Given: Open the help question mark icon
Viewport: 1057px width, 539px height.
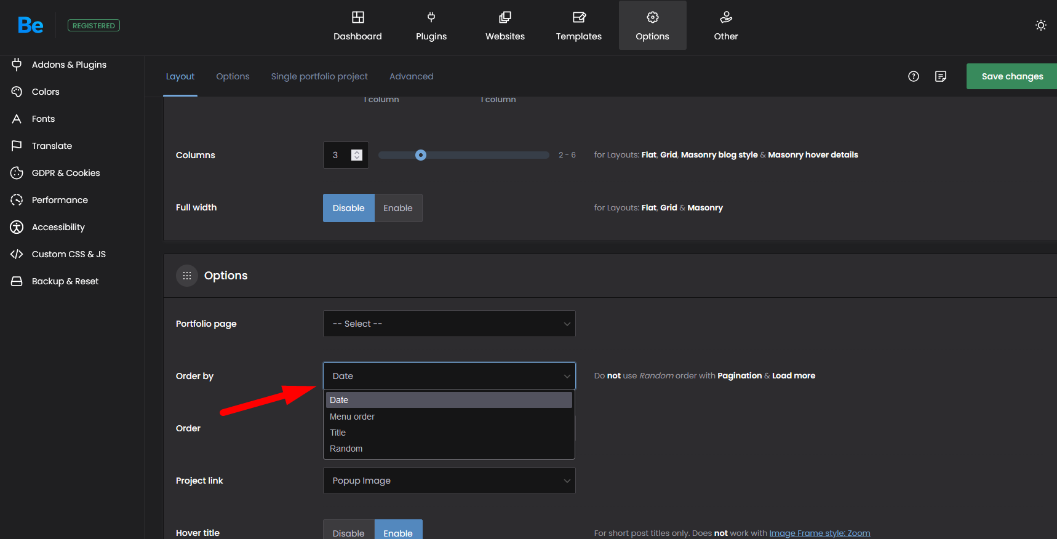Looking at the screenshot, I should pyautogui.click(x=914, y=76).
